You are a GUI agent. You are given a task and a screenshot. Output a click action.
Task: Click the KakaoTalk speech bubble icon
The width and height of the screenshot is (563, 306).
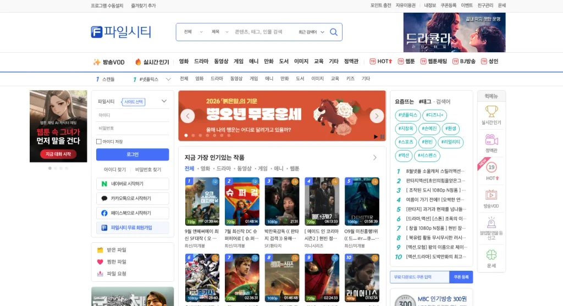tap(104, 198)
